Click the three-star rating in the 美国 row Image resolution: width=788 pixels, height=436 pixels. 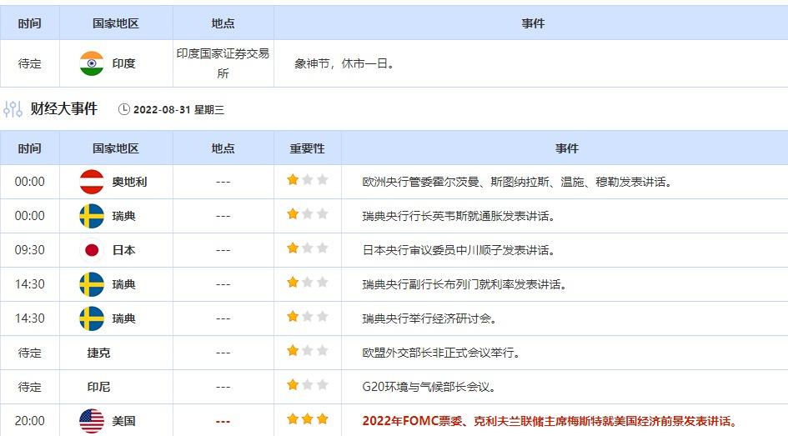pyautogui.click(x=308, y=419)
